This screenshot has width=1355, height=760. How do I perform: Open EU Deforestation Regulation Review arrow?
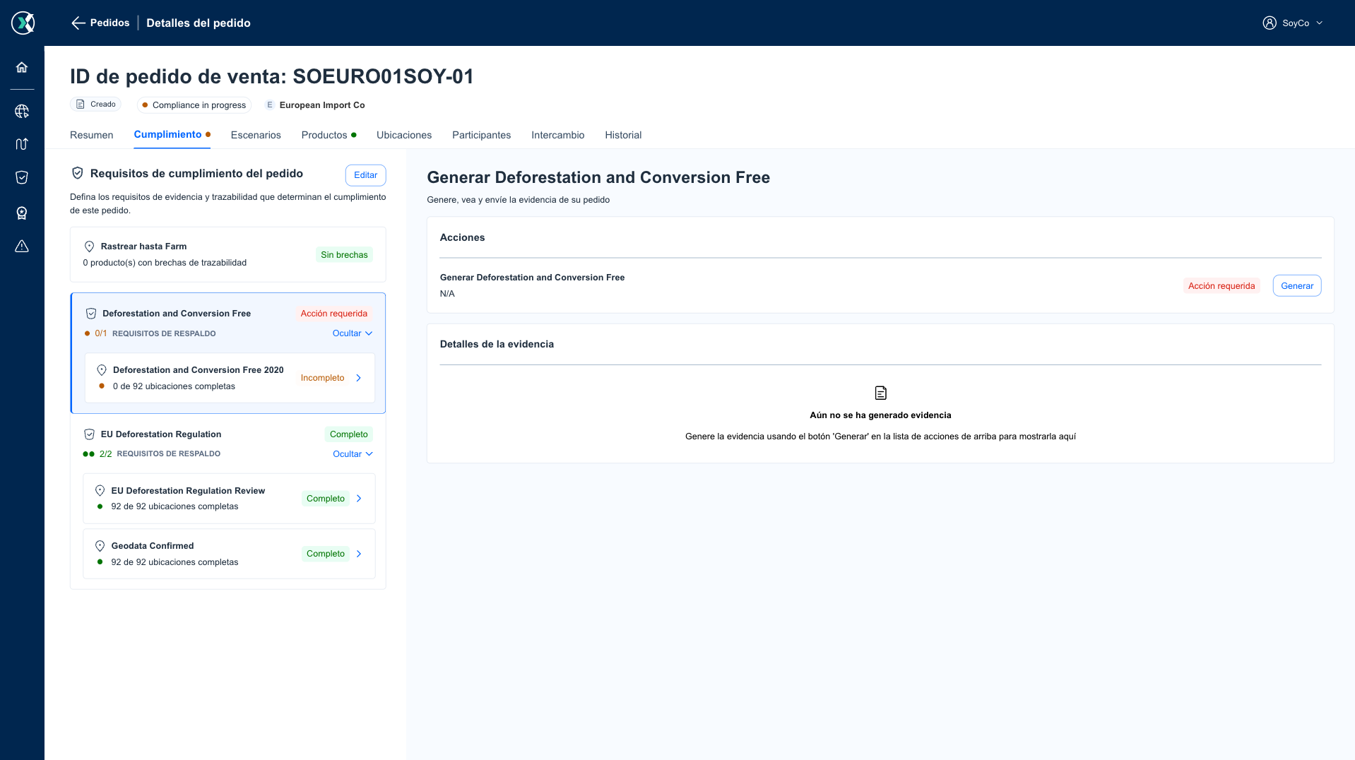(x=359, y=499)
